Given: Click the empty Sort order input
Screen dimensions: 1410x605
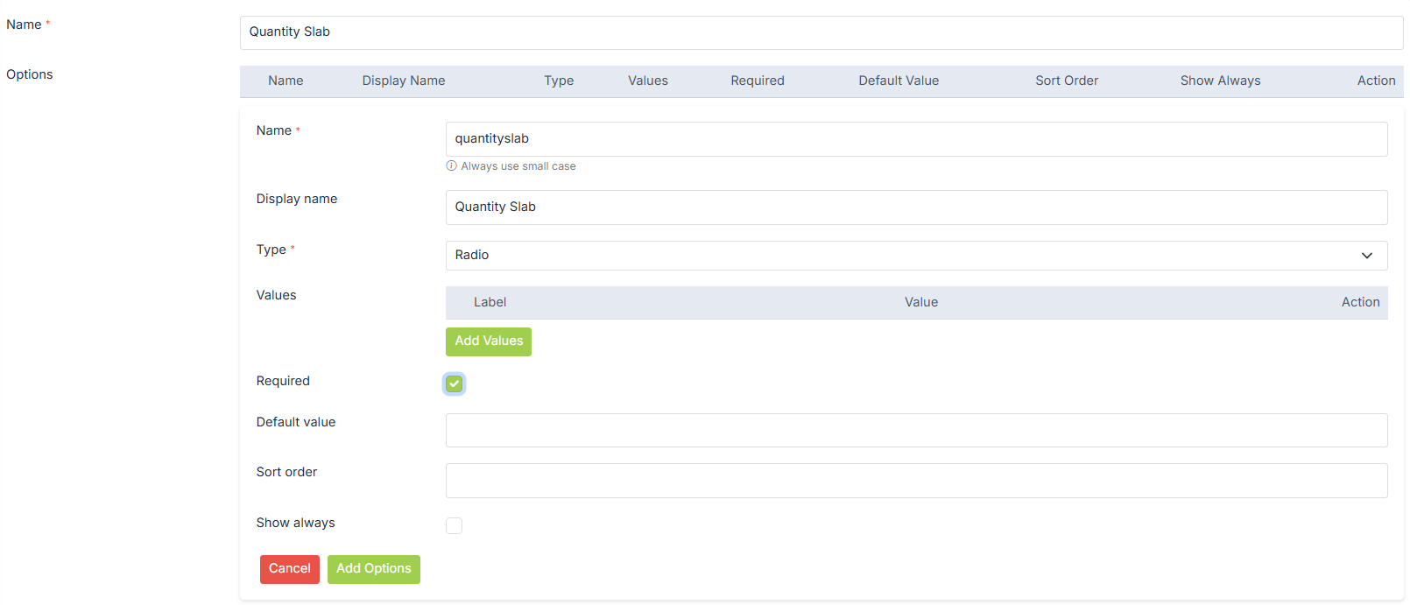Looking at the screenshot, I should click(915, 481).
